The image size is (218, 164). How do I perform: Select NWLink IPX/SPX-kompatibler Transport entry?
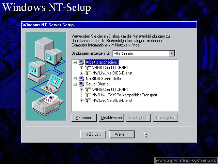pos(125,95)
